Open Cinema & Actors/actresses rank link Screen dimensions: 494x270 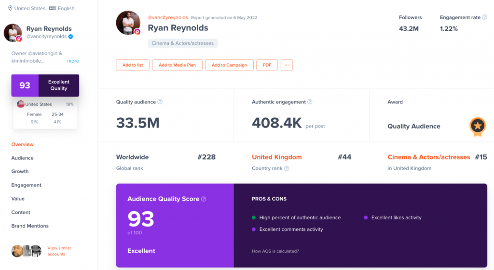coord(429,157)
